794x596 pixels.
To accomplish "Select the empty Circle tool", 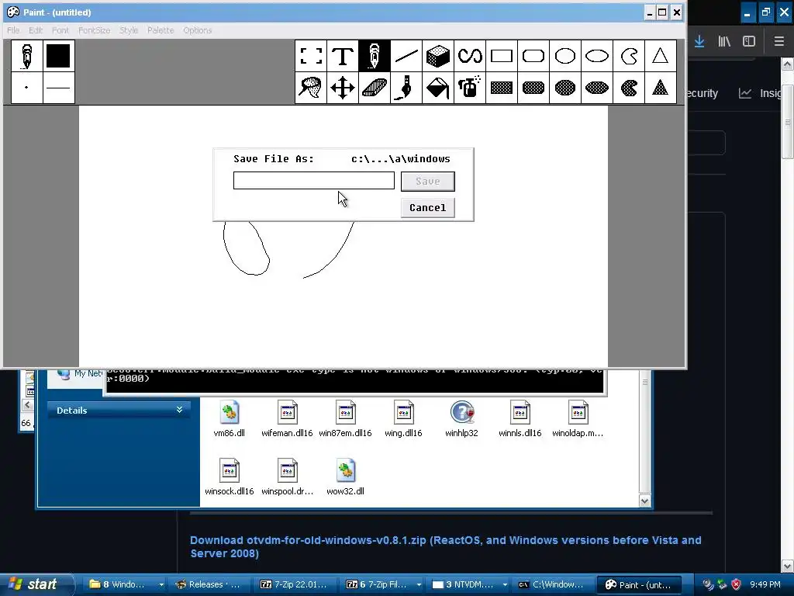I will [x=565, y=56].
